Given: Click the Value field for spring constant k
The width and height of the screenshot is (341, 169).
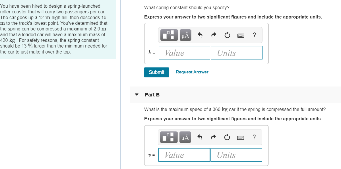Looking at the screenshot, I should coord(184,53).
